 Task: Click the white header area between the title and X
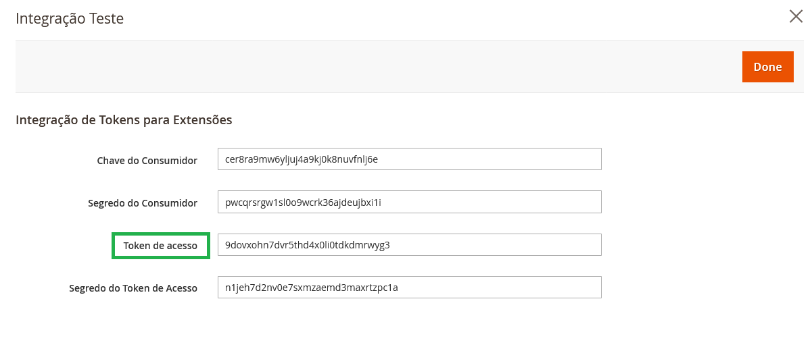[x=453, y=18]
